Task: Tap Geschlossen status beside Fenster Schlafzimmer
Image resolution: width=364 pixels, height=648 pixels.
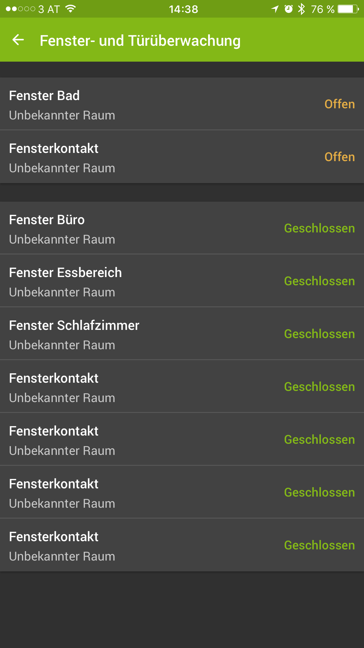Action: click(x=319, y=334)
